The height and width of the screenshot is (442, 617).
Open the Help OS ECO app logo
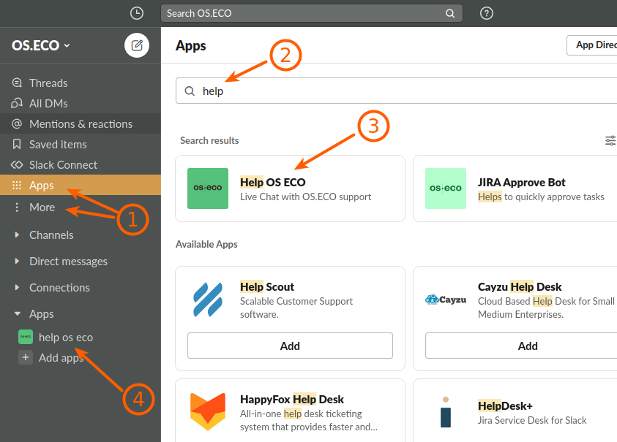207,188
